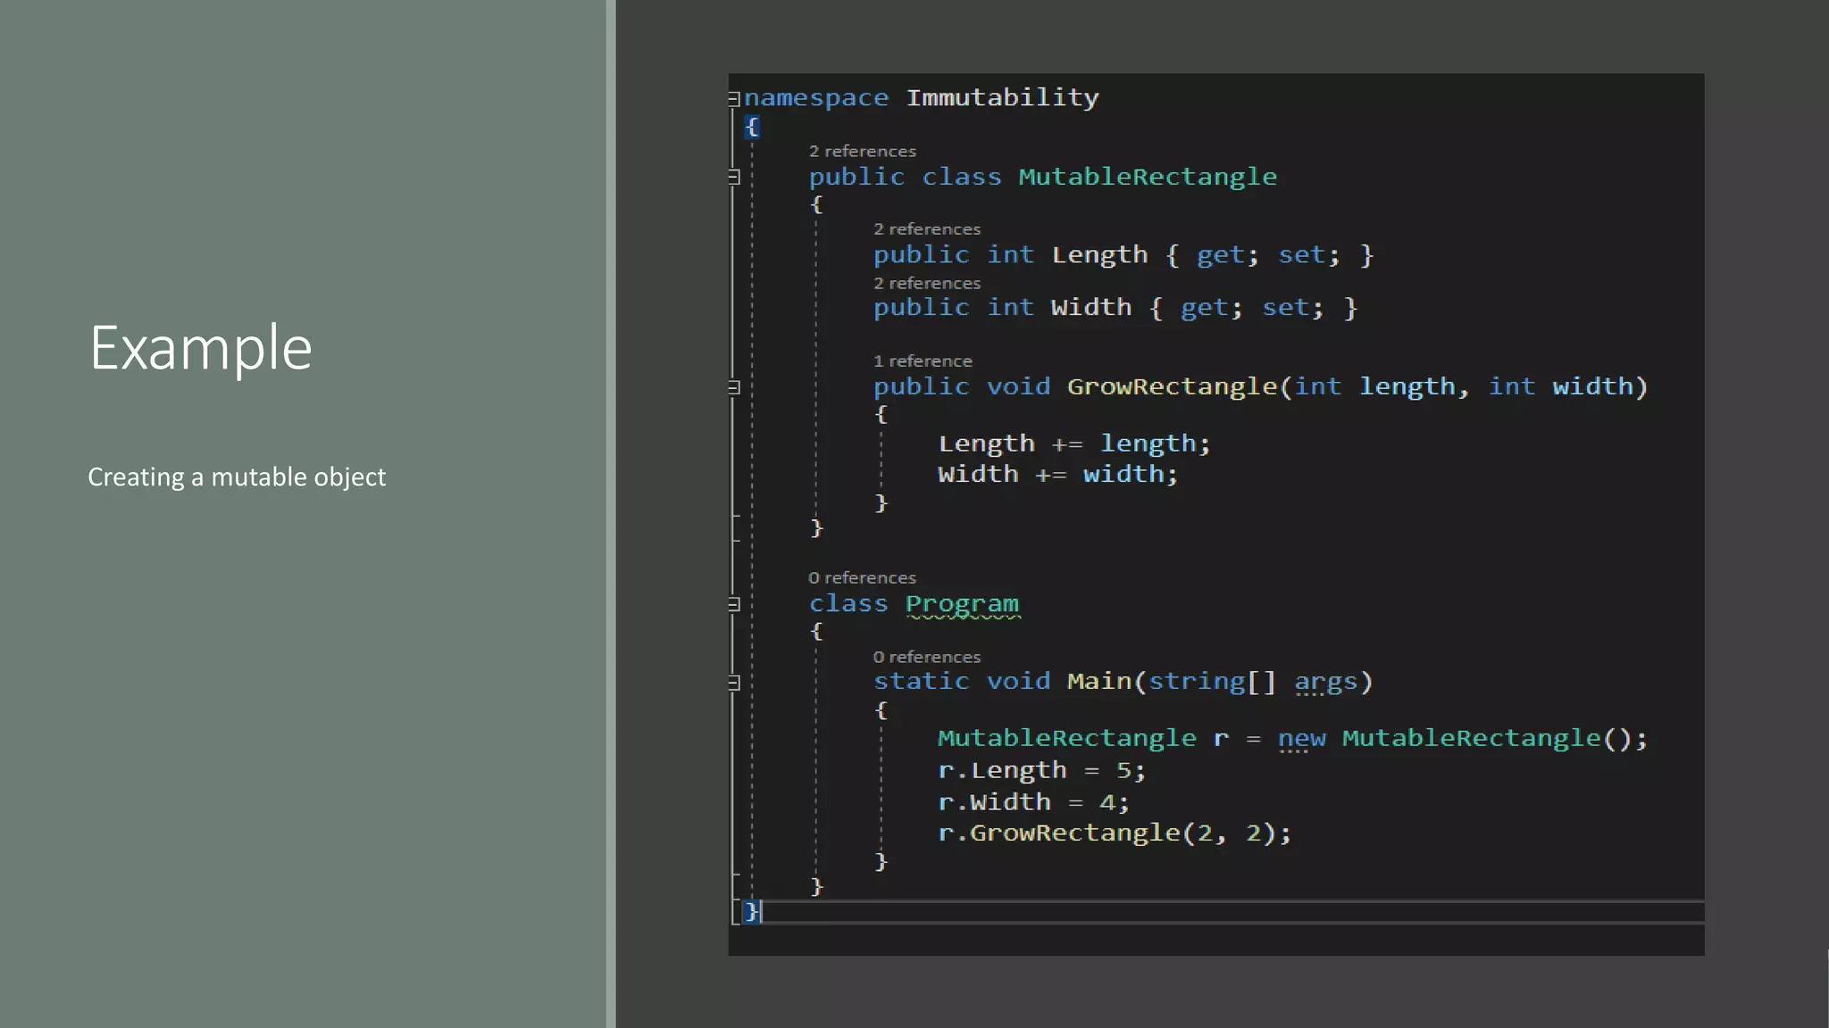This screenshot has width=1829, height=1028.
Task: Click the 'Width += width;' statement
Action: pos(1058,474)
